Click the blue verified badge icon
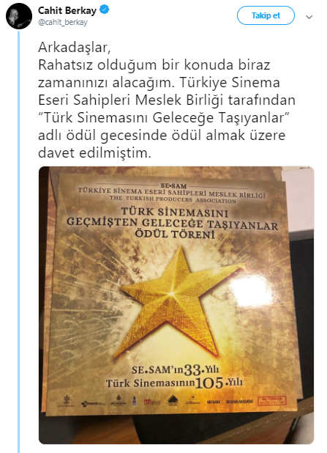The width and height of the screenshot is (327, 453). (x=104, y=10)
